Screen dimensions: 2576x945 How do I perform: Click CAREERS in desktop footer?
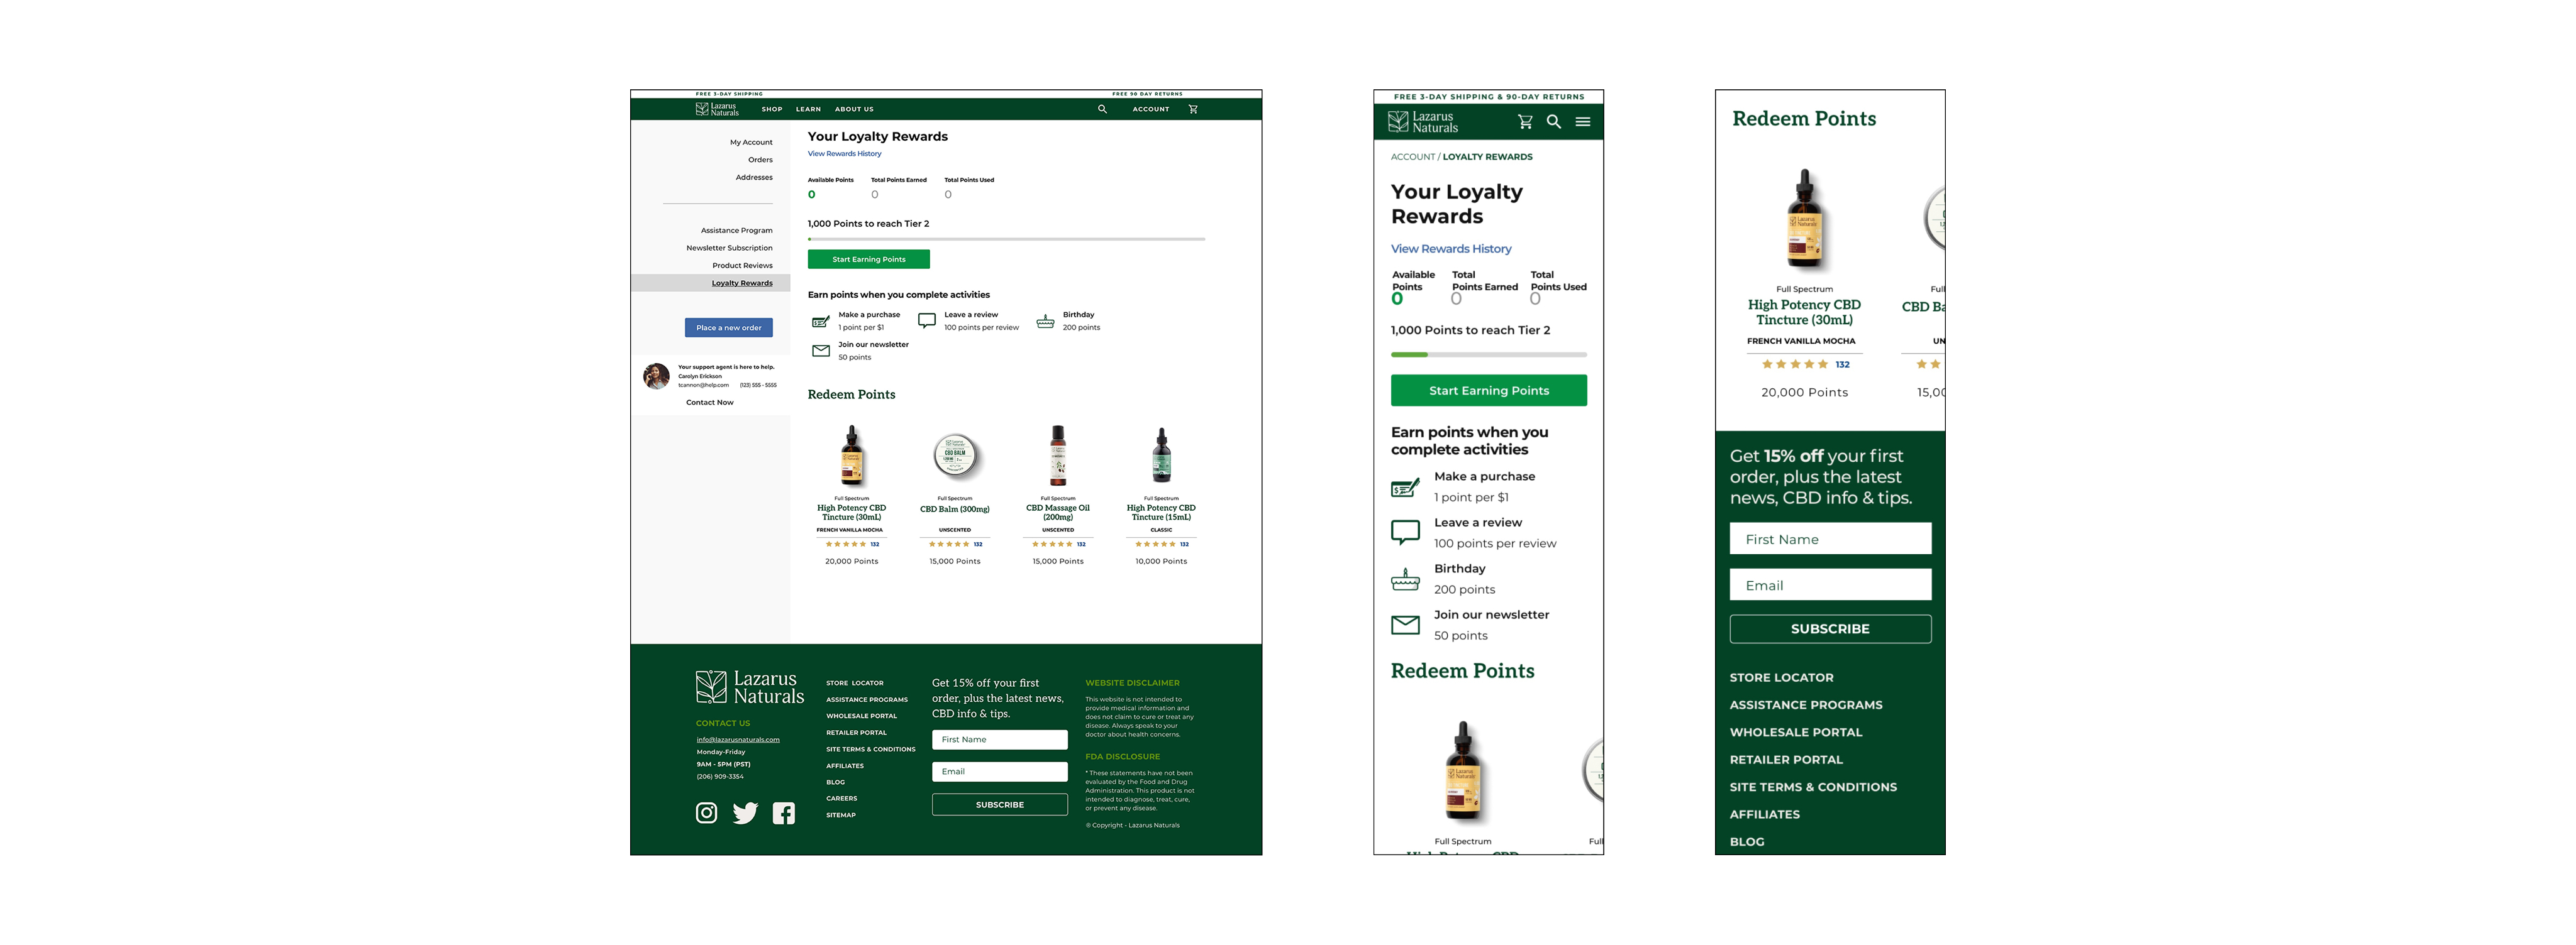click(x=841, y=798)
